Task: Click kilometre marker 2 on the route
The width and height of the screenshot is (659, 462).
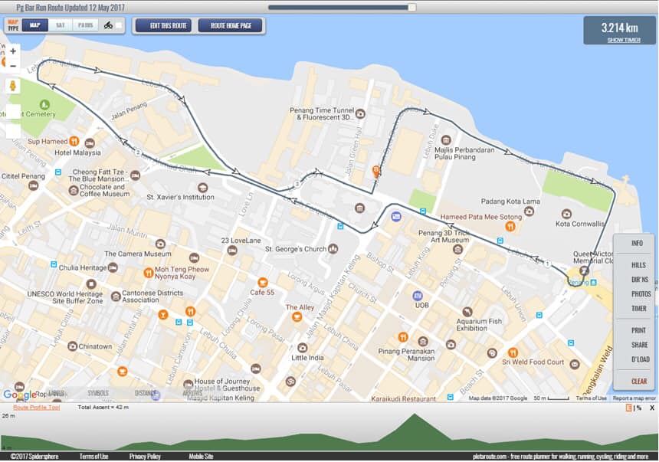Action: click(x=138, y=152)
